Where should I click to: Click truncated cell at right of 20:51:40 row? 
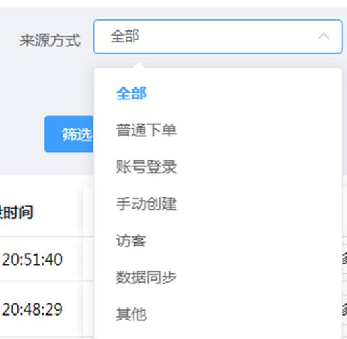[x=344, y=259]
